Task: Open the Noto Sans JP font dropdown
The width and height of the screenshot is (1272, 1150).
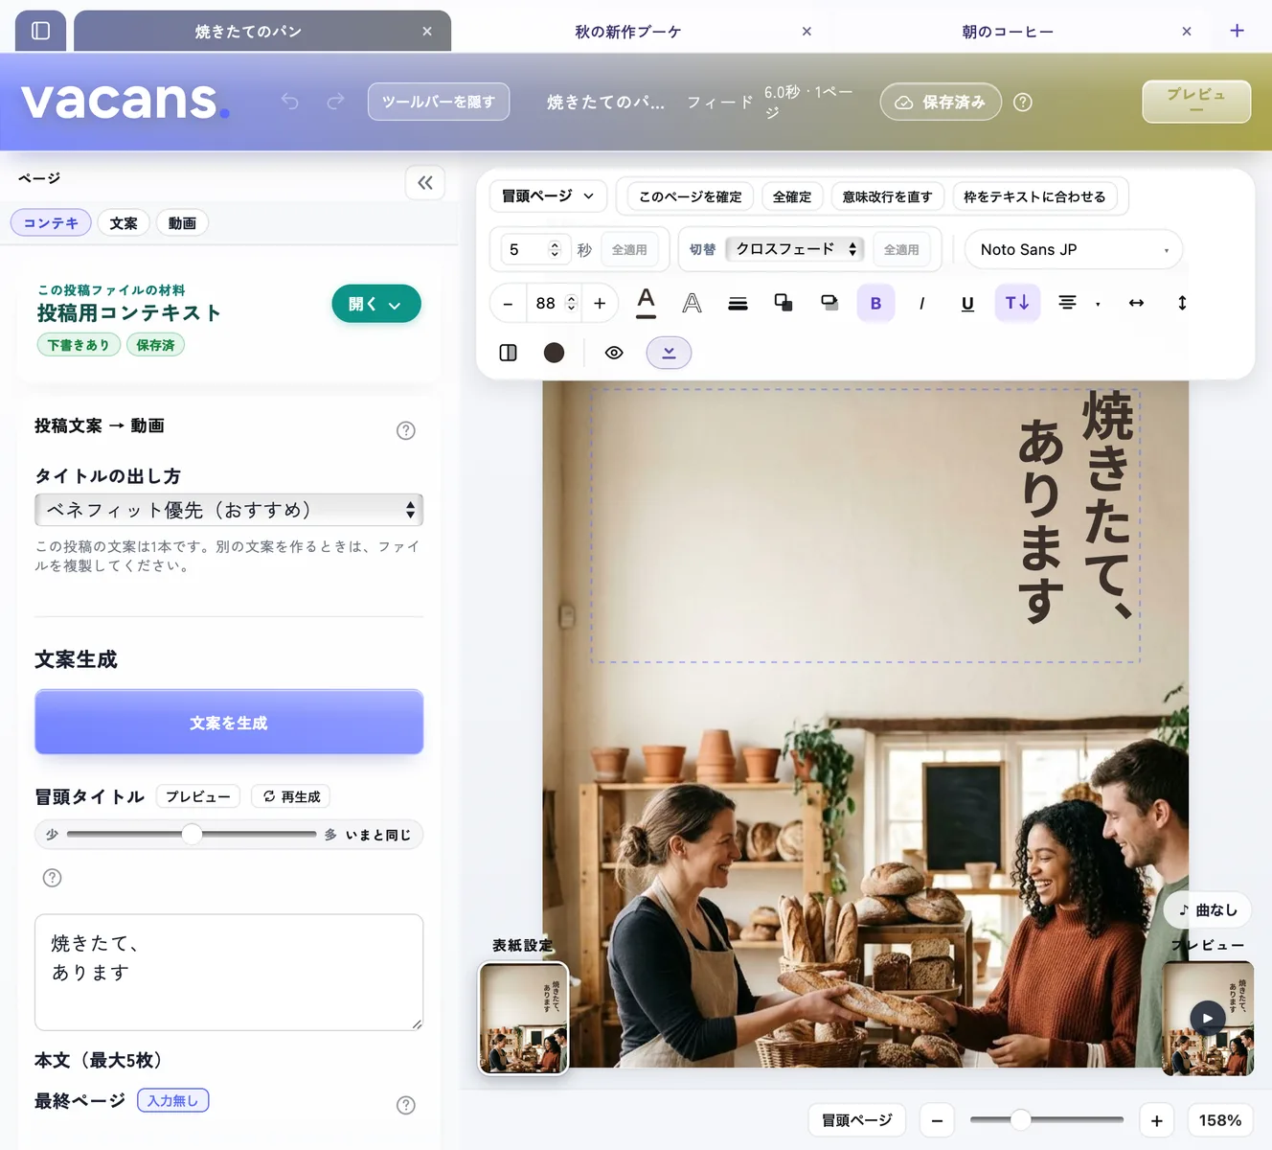Action: tap(1074, 249)
